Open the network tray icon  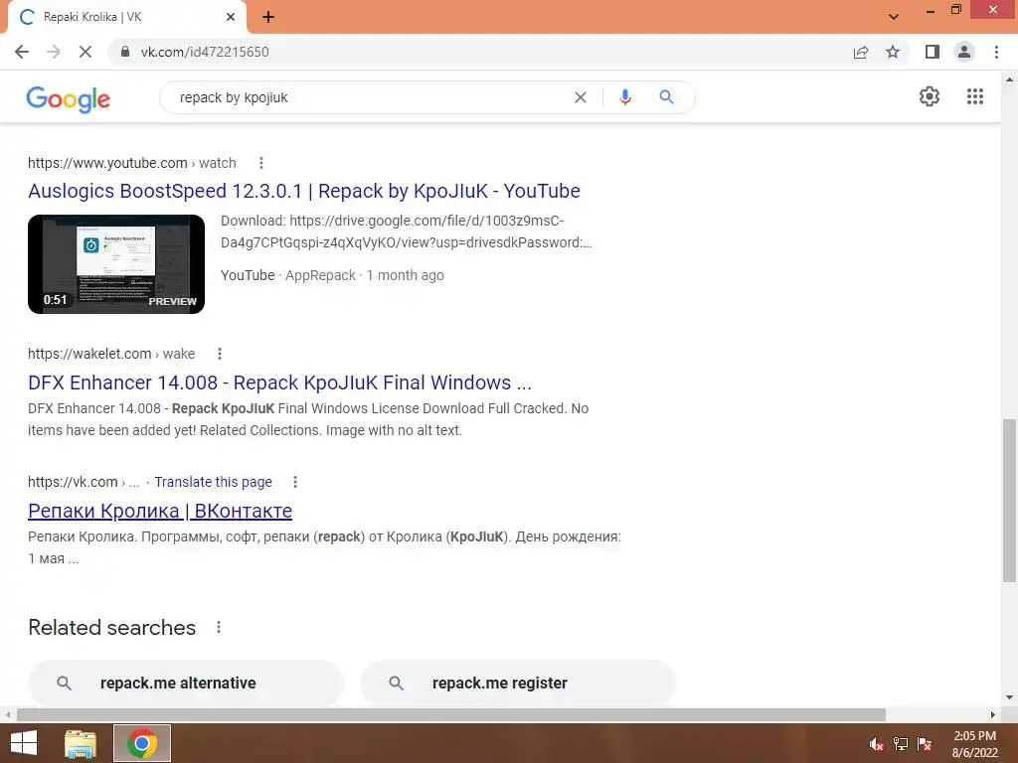(x=901, y=744)
